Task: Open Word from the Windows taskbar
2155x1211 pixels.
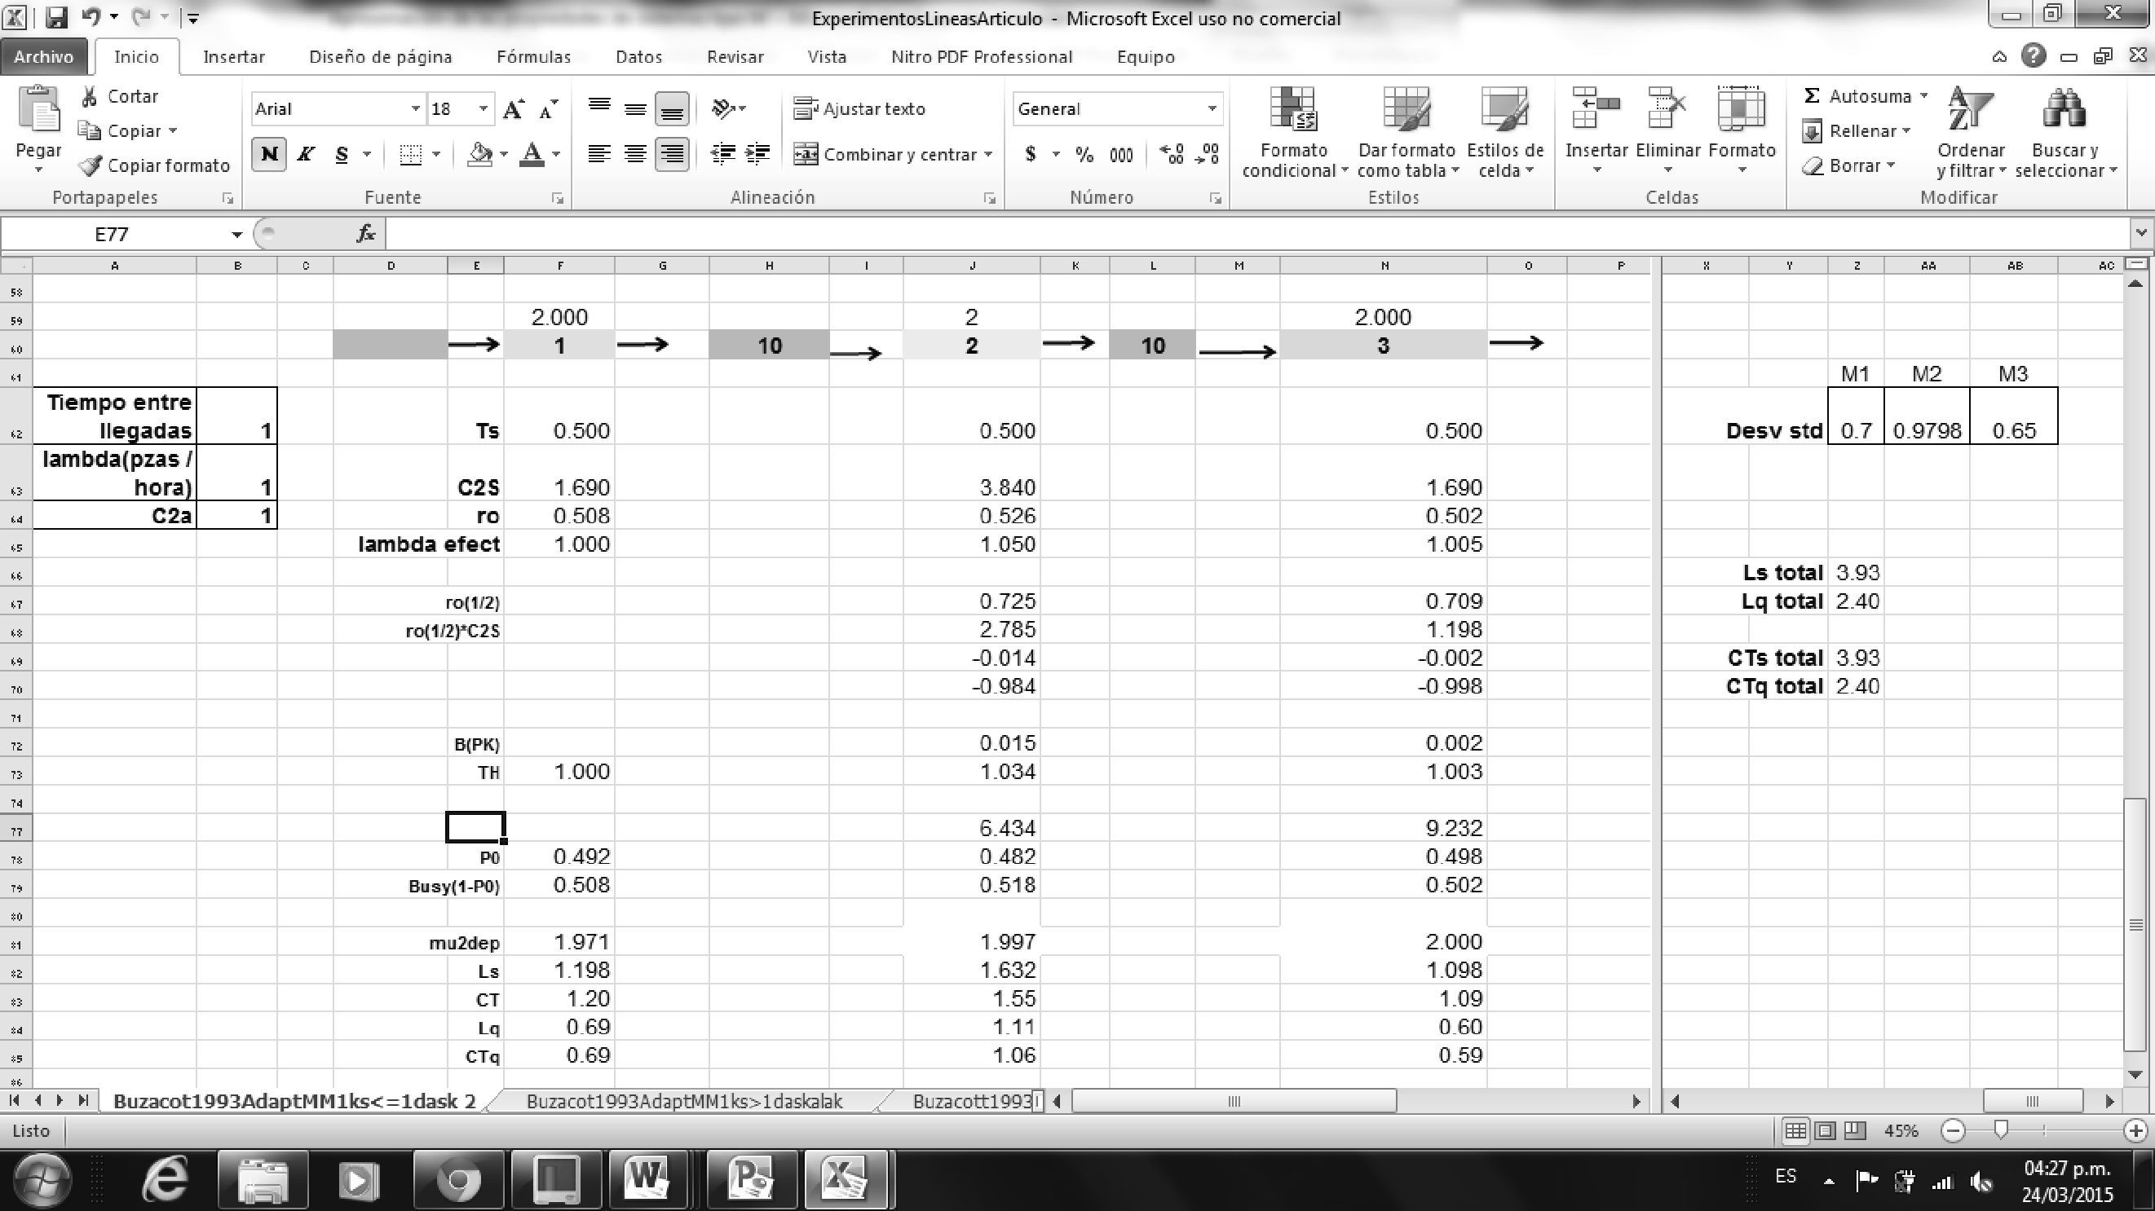Action: coord(647,1179)
